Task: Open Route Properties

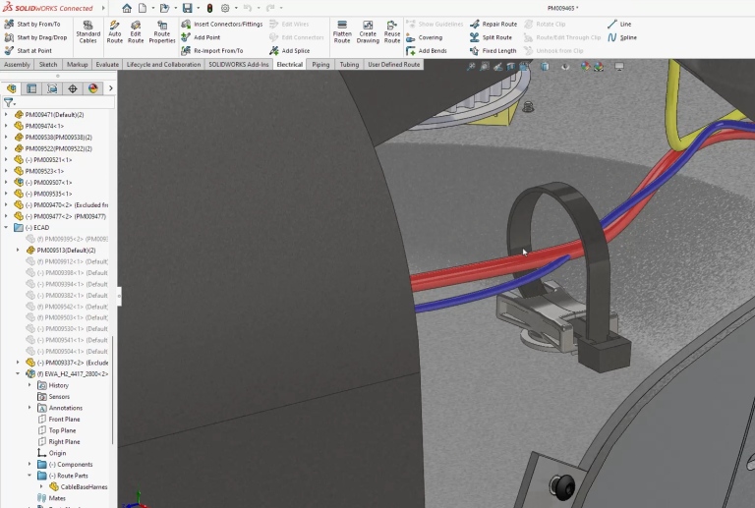Action: coord(162,30)
